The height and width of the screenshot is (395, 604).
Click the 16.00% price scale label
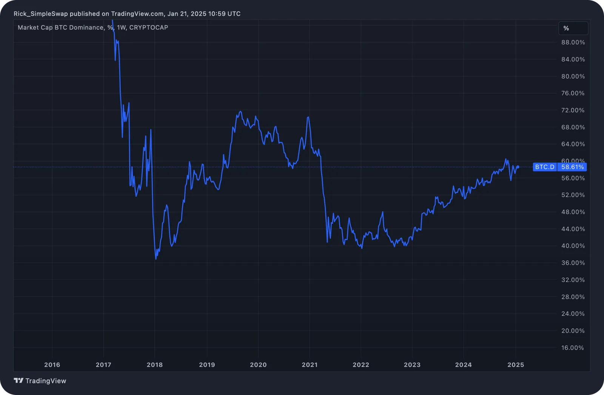pos(573,348)
